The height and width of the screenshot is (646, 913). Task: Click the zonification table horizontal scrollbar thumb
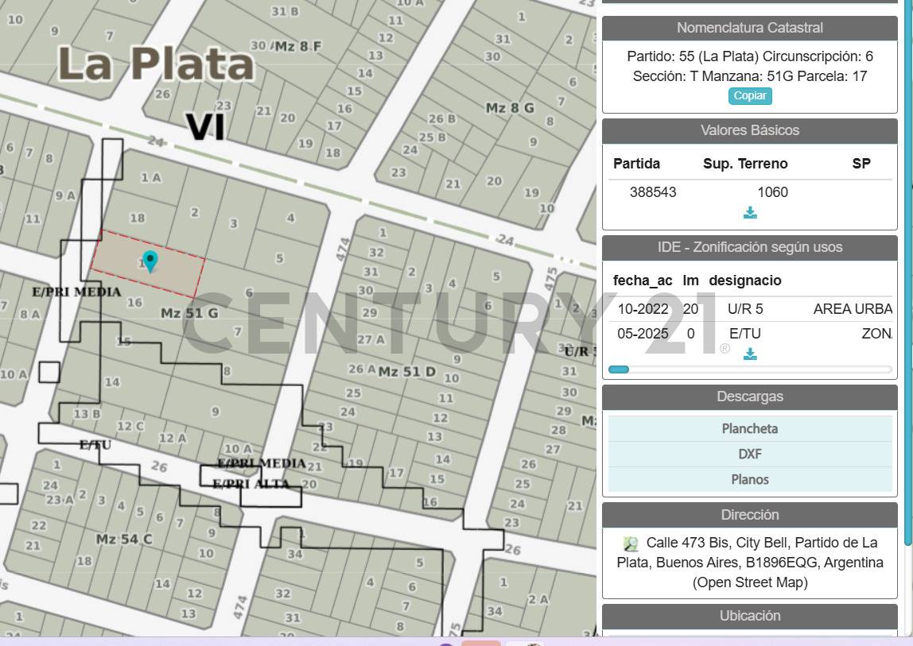(619, 369)
